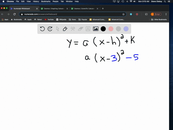Choose the pink pen color

coord(111,29)
